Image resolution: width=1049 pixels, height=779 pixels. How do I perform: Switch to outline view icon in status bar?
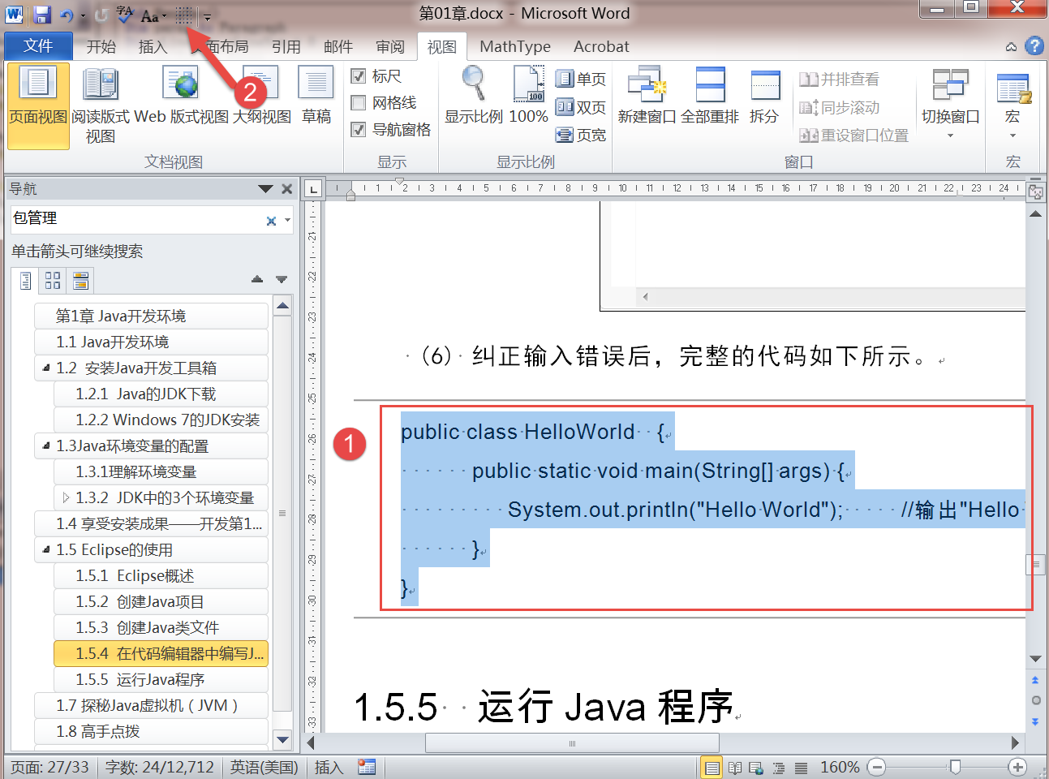point(779,768)
